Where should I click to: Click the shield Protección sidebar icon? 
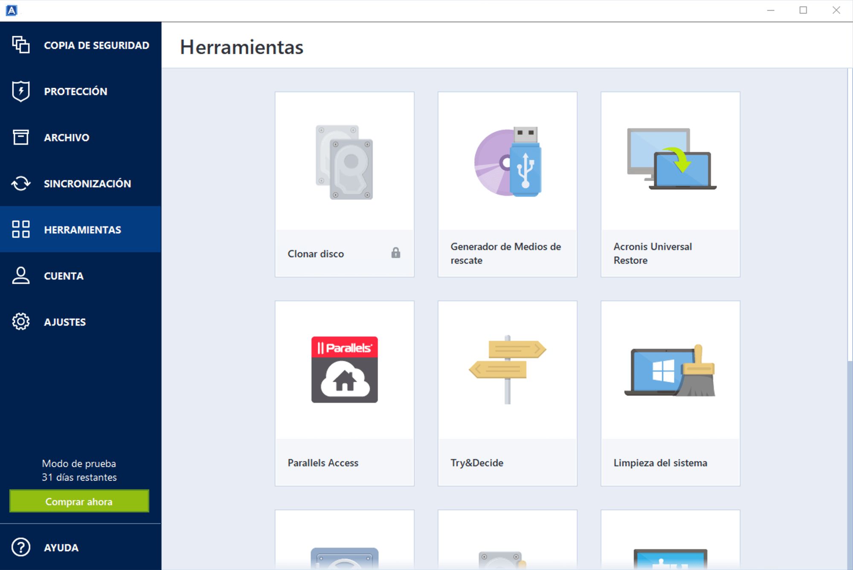click(x=20, y=91)
